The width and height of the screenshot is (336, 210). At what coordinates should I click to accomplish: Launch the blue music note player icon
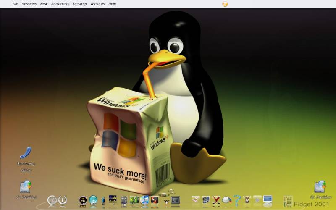point(144,200)
